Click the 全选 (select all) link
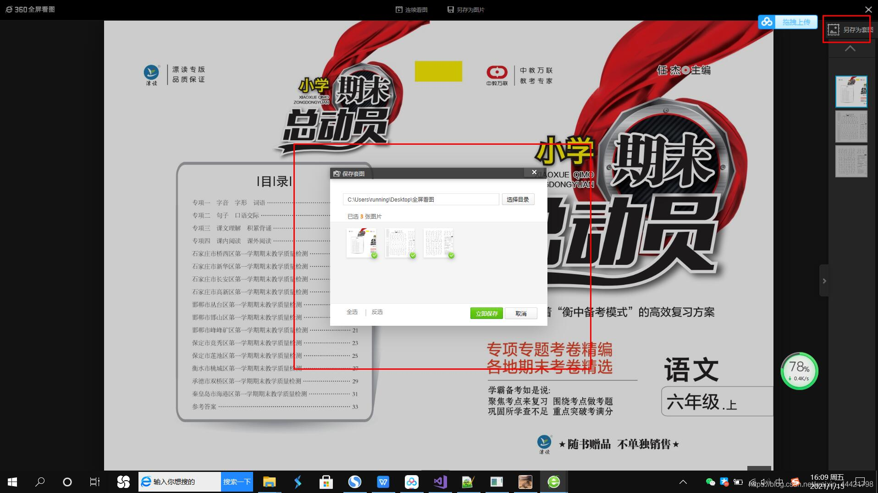Screen dimensions: 878x493 (x=352, y=312)
